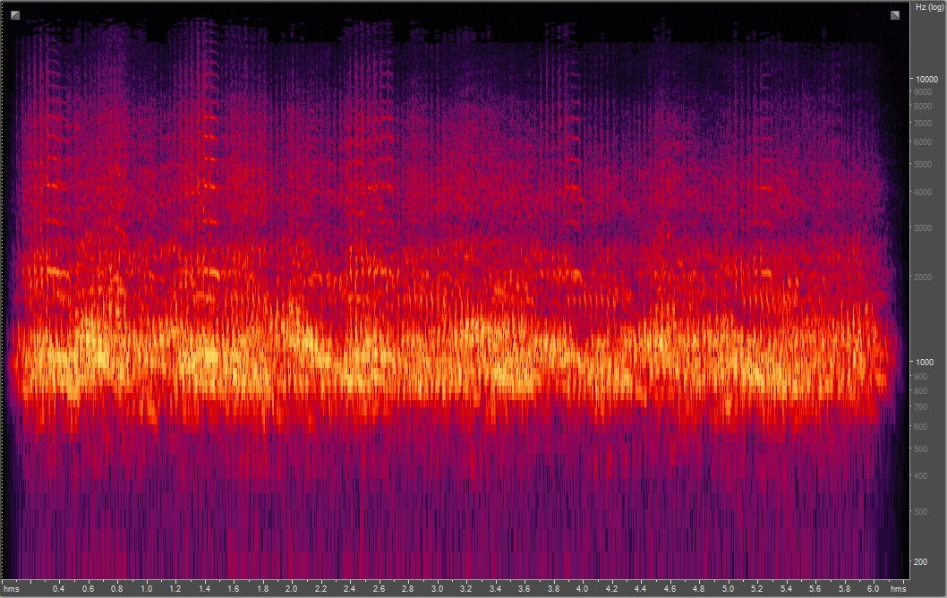
Task: Click the diagonal handle icon at top-right
Action: coord(894,14)
